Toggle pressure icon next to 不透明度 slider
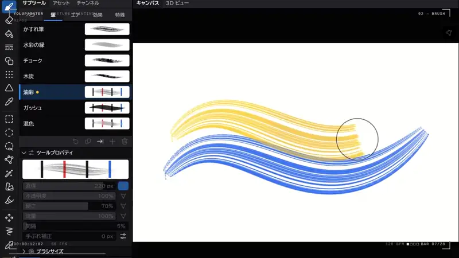Image resolution: width=459 pixels, height=258 pixels. tap(123, 196)
